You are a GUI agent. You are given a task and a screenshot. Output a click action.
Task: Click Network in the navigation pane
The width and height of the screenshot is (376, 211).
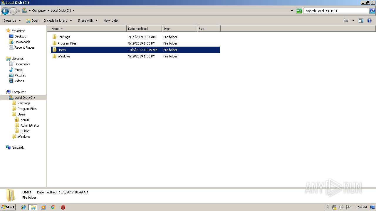[18, 148]
